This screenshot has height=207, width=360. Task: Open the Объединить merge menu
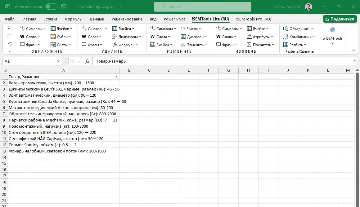point(298,29)
